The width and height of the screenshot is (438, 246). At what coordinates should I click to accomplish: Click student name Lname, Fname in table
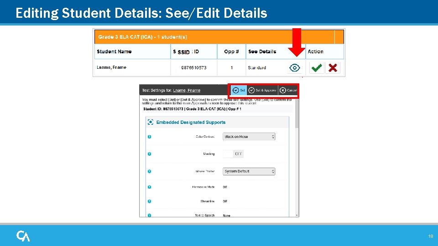click(x=111, y=67)
